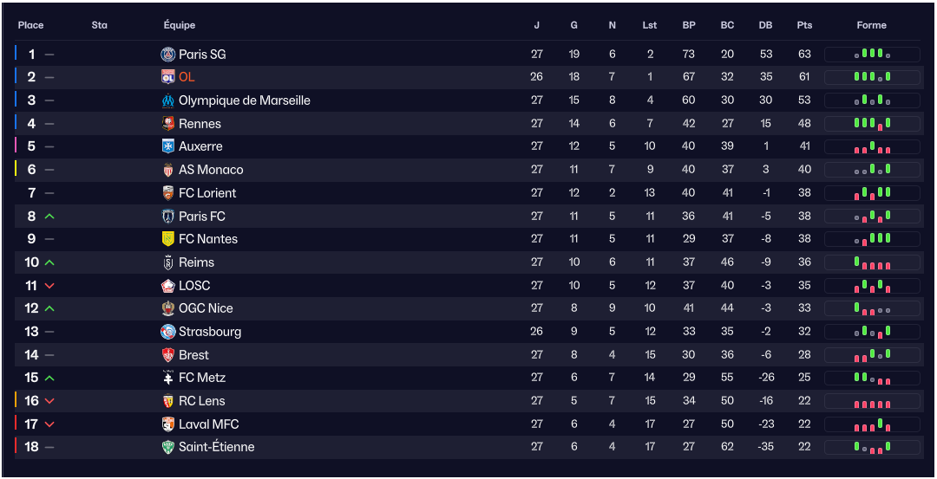Click the FC Nantes yellow badge
Screen dimensions: 937x479
click(168, 239)
